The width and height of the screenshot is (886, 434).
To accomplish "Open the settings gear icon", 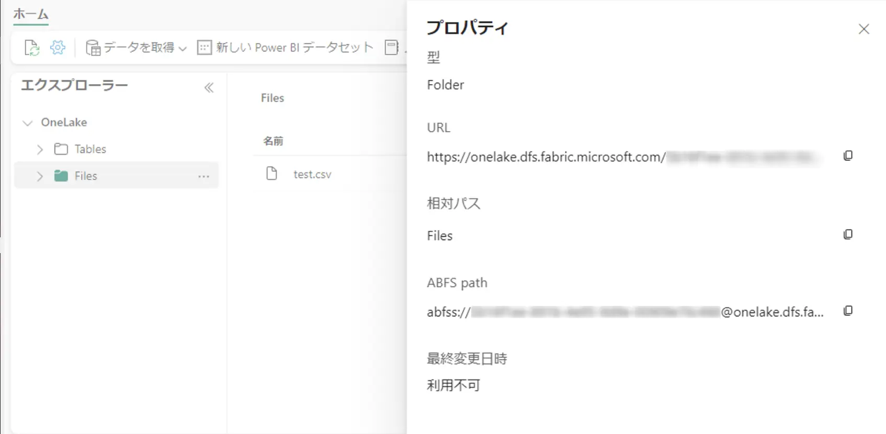I will click(x=58, y=48).
